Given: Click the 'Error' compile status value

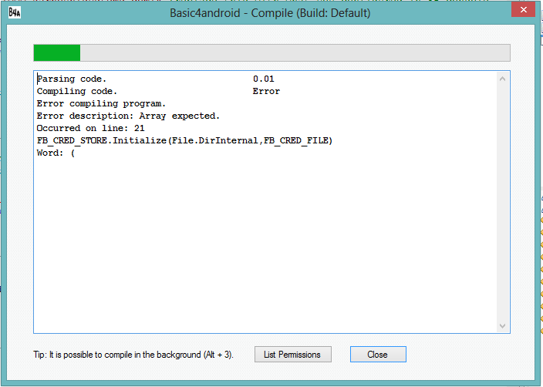Looking at the screenshot, I should pyautogui.click(x=266, y=92).
